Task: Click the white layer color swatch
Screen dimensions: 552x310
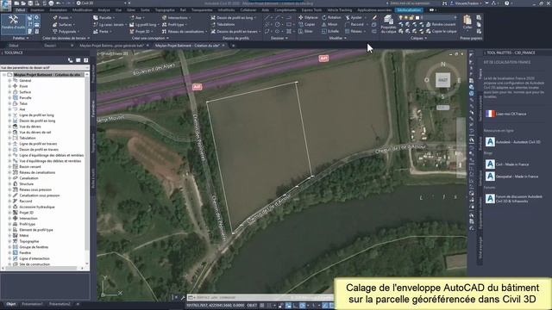Action: [x=417, y=17]
